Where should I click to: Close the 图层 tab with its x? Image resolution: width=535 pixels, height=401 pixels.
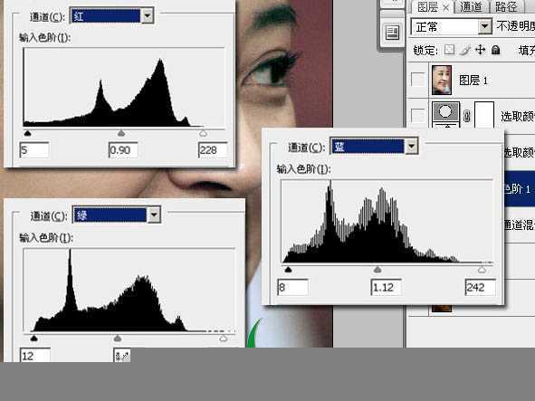[446, 7]
